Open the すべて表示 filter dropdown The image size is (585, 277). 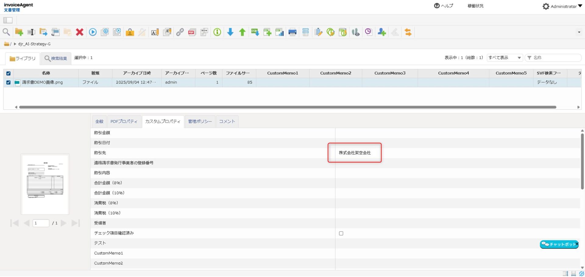click(505, 58)
